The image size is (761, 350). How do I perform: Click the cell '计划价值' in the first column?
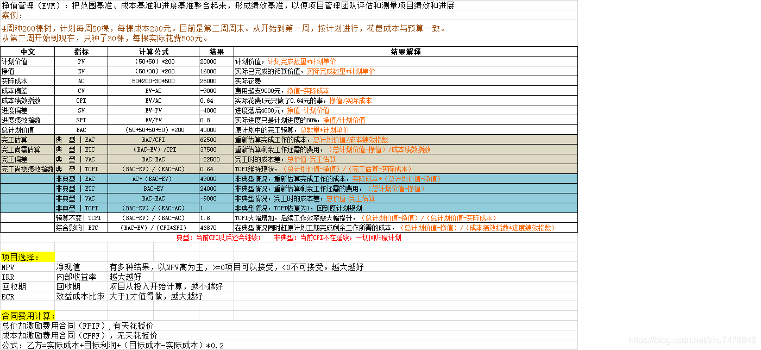pos(28,61)
